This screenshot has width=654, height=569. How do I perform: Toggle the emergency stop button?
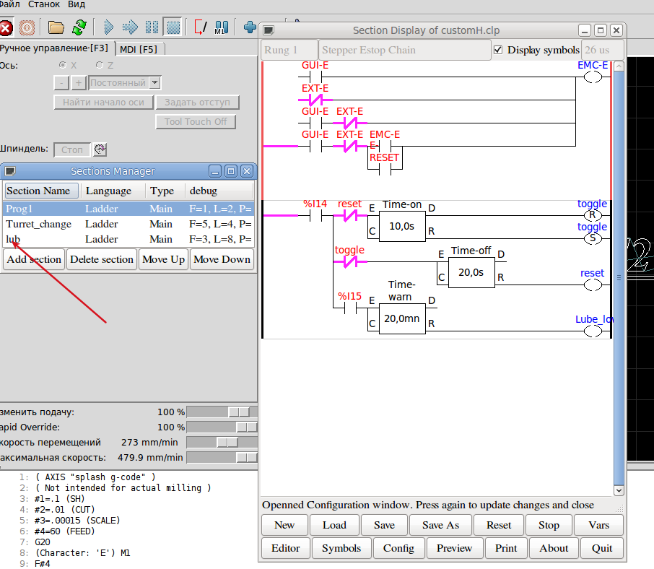coord(6,27)
